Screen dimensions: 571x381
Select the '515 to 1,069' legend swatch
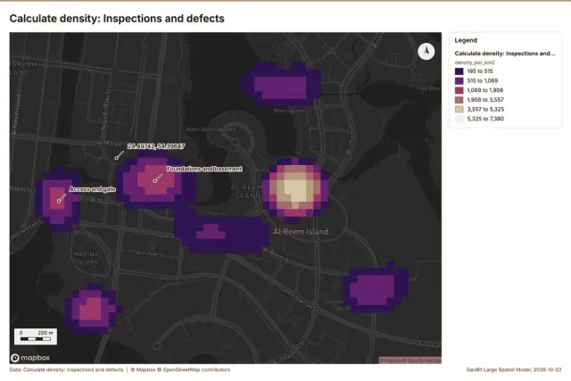coord(459,80)
